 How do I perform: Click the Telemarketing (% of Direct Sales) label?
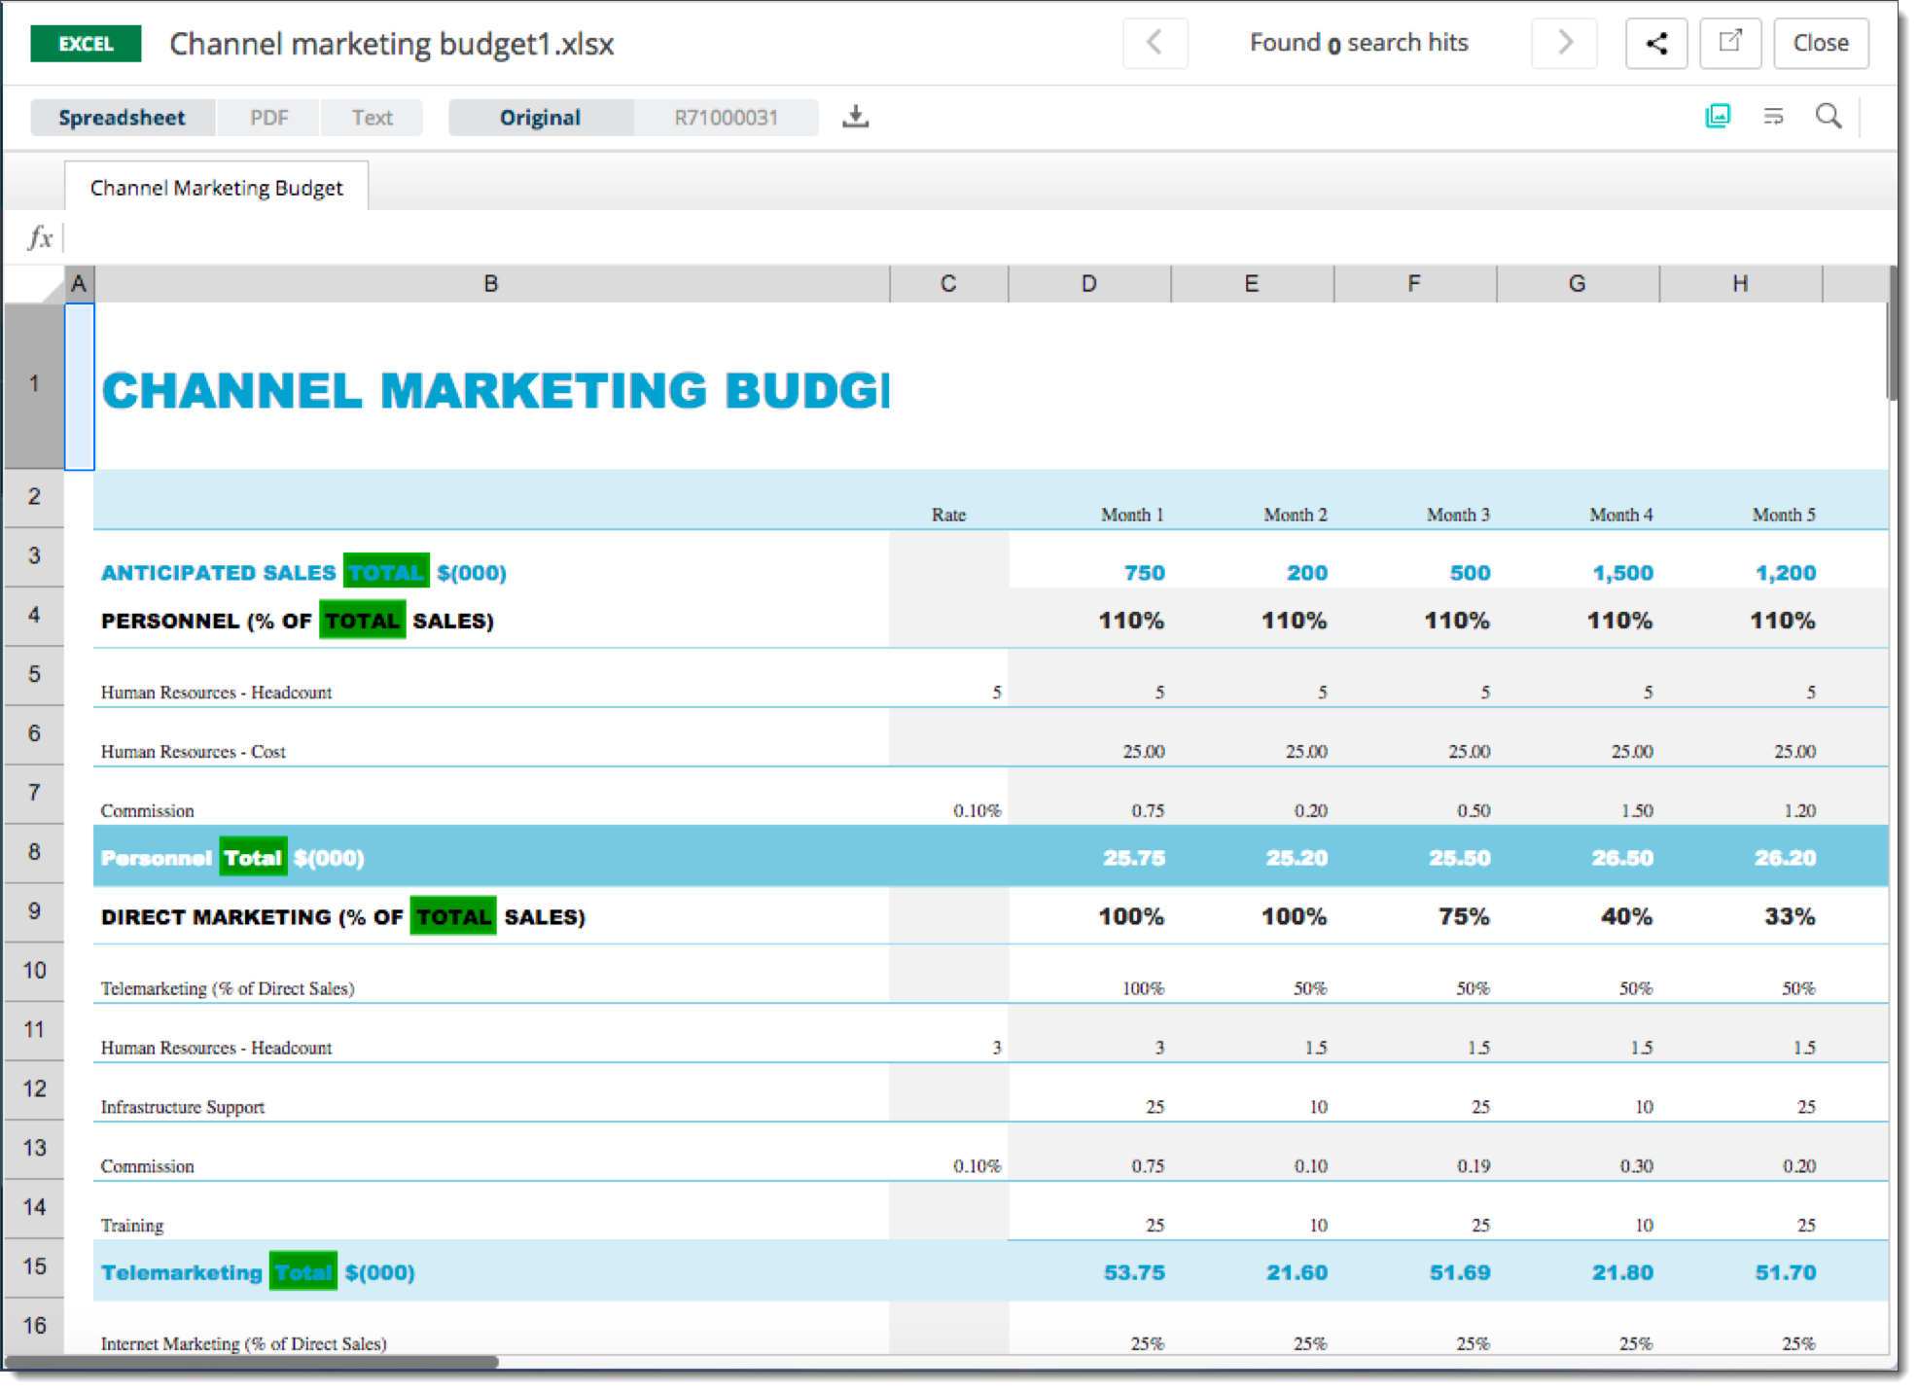click(x=228, y=988)
